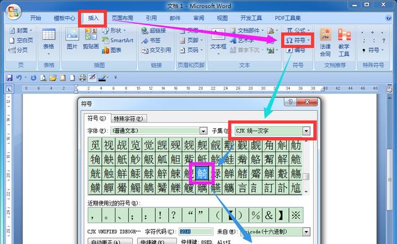Click the 字符代码 character code field
This screenshot has height=244, width=397.
[x=196, y=232]
